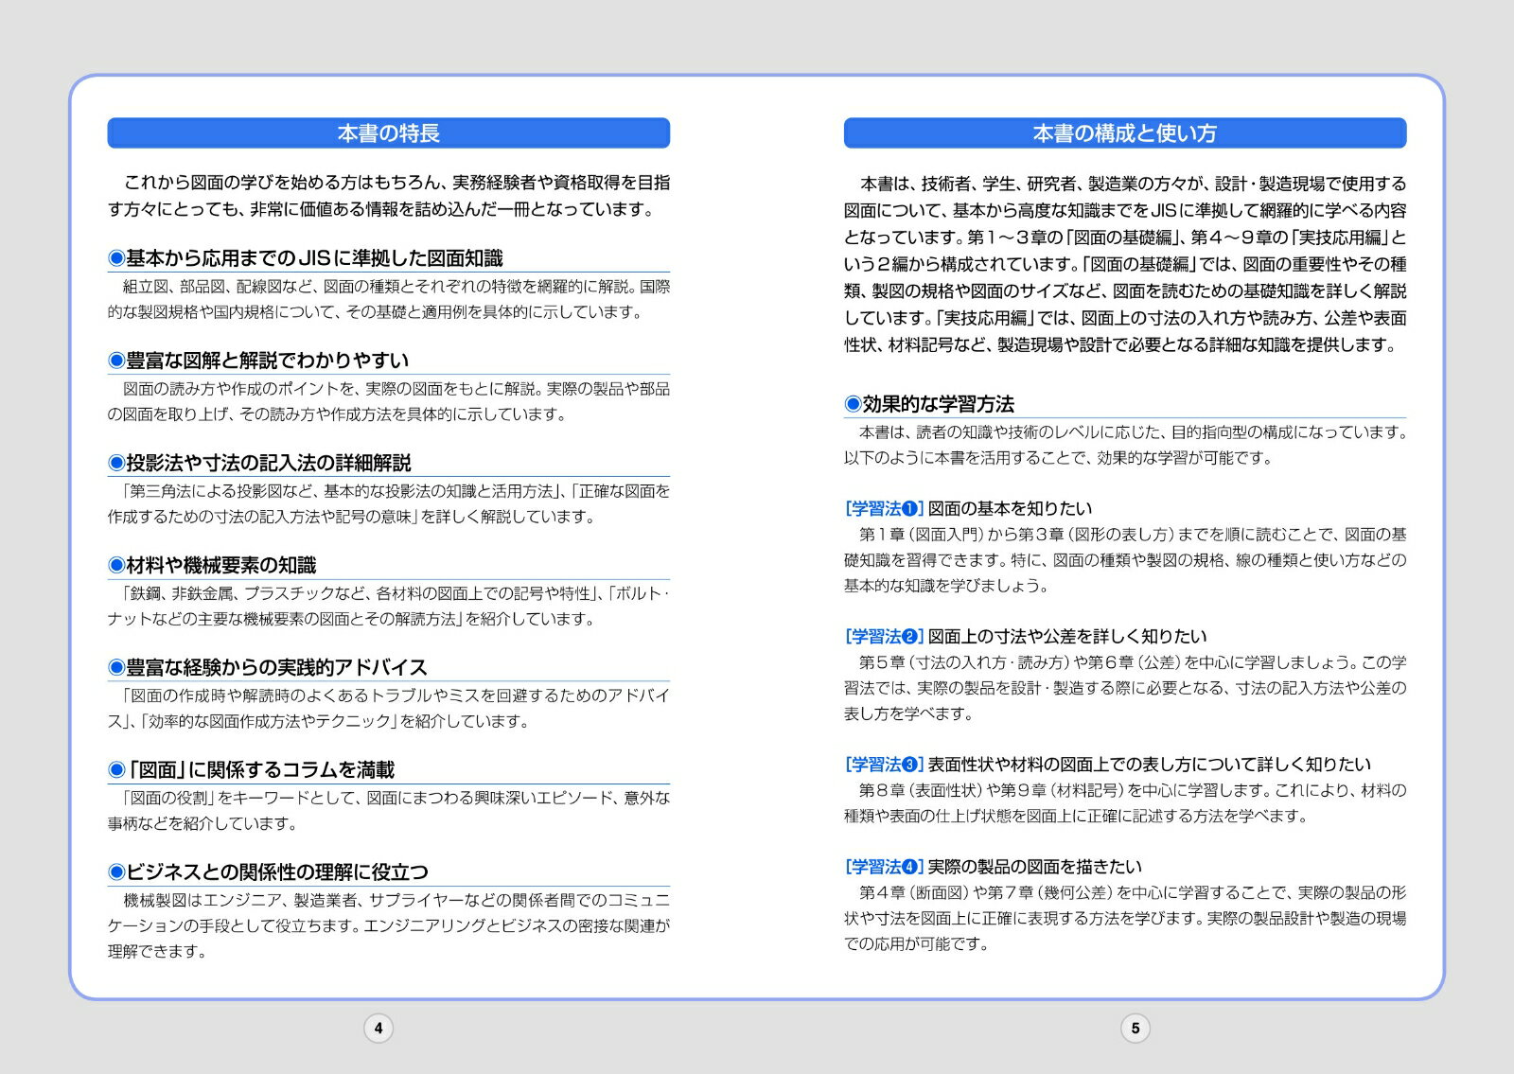Image resolution: width=1514 pixels, height=1074 pixels.
Task: Select the 本書の特長 header banner
Action: pyautogui.click(x=388, y=133)
